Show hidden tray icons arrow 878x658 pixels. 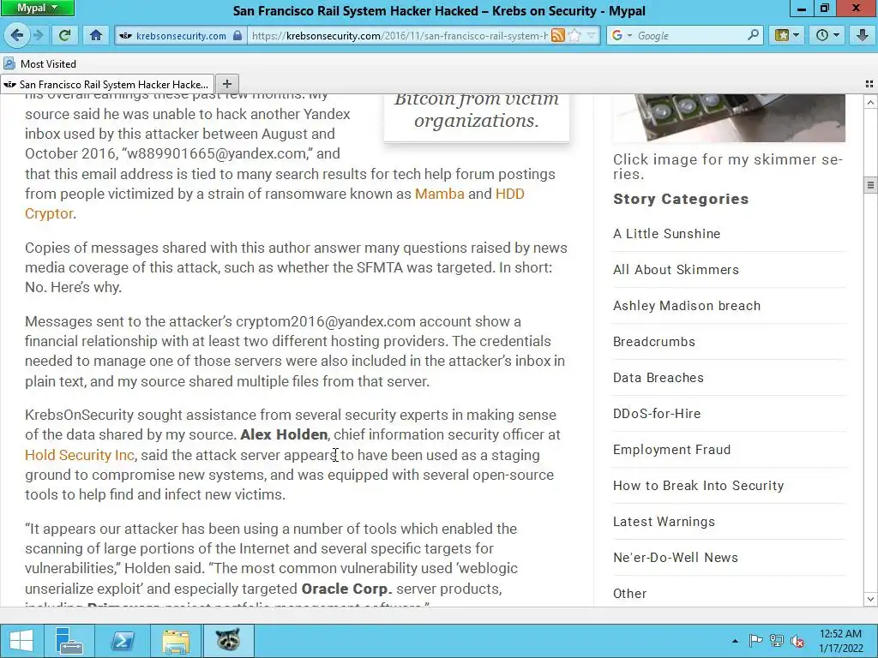735,641
